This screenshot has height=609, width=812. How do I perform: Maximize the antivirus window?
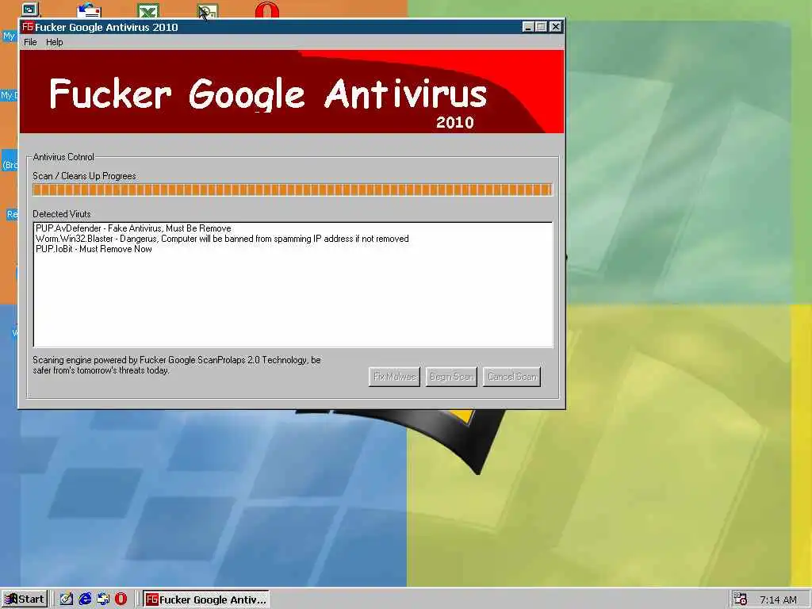(x=541, y=27)
